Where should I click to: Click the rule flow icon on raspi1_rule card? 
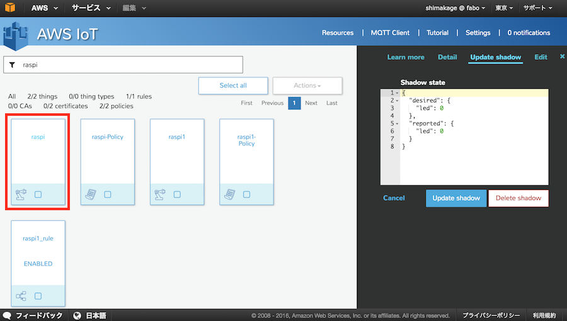click(21, 296)
